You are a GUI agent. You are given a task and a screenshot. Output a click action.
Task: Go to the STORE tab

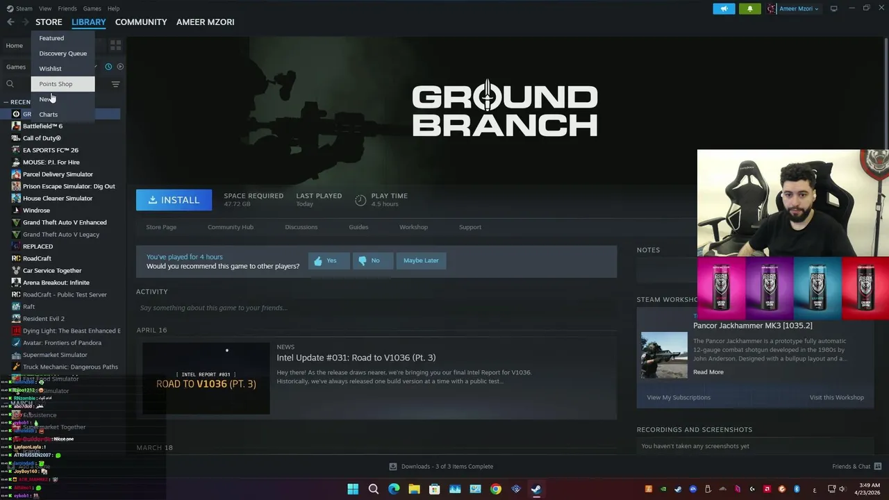tap(49, 22)
